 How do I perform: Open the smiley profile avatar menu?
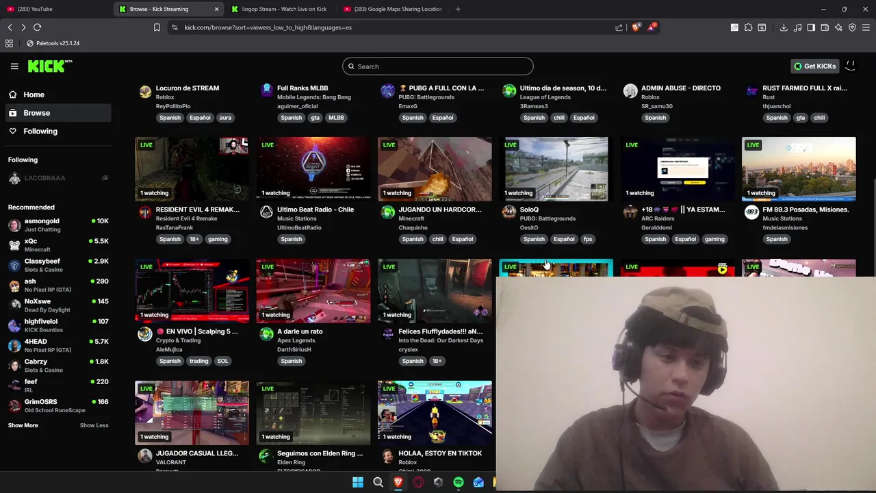tap(851, 66)
